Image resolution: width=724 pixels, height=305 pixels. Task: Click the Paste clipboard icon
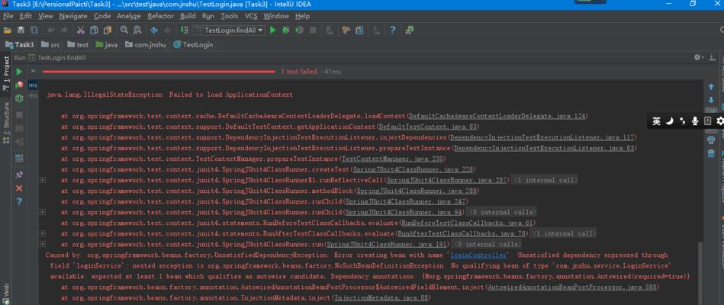[108, 30]
